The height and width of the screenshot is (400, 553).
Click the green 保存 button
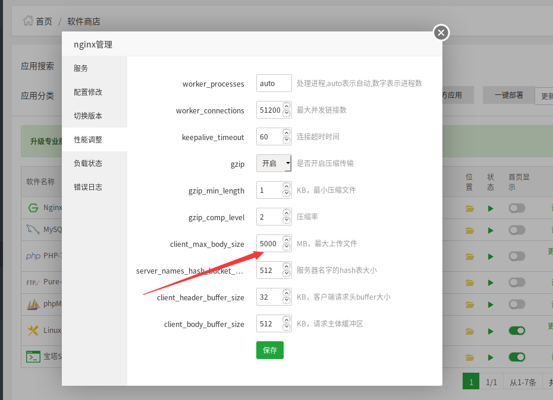(270, 350)
